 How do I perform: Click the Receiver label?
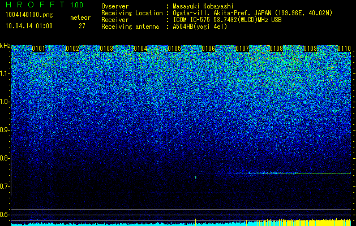coord(115,20)
